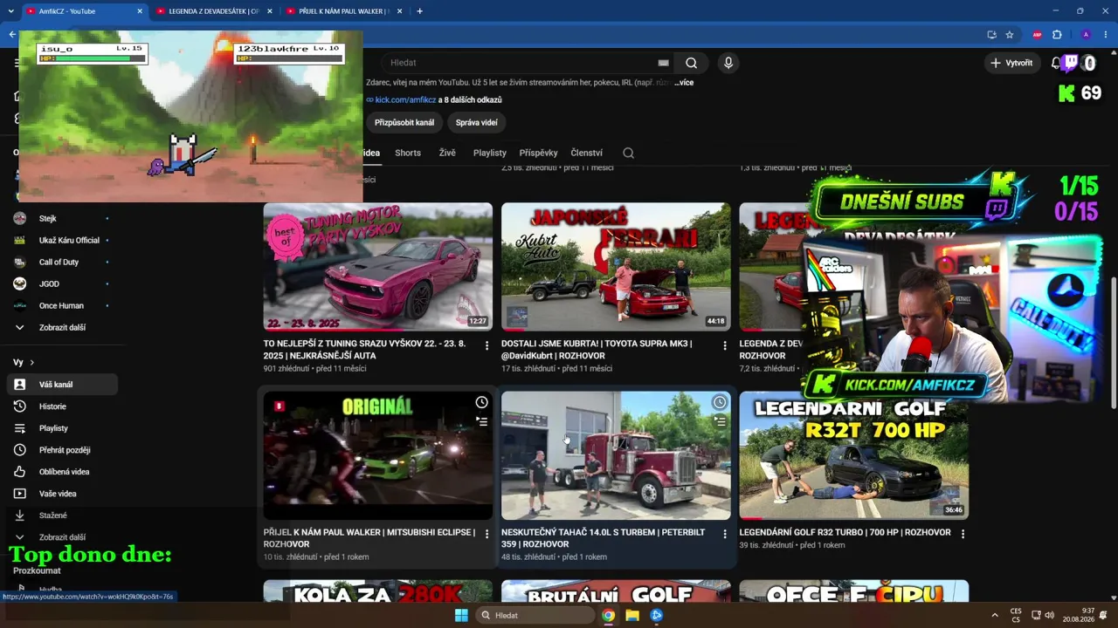1118x628 pixels.
Task: Switch to the channel Playlisty tab
Action: [x=490, y=153]
